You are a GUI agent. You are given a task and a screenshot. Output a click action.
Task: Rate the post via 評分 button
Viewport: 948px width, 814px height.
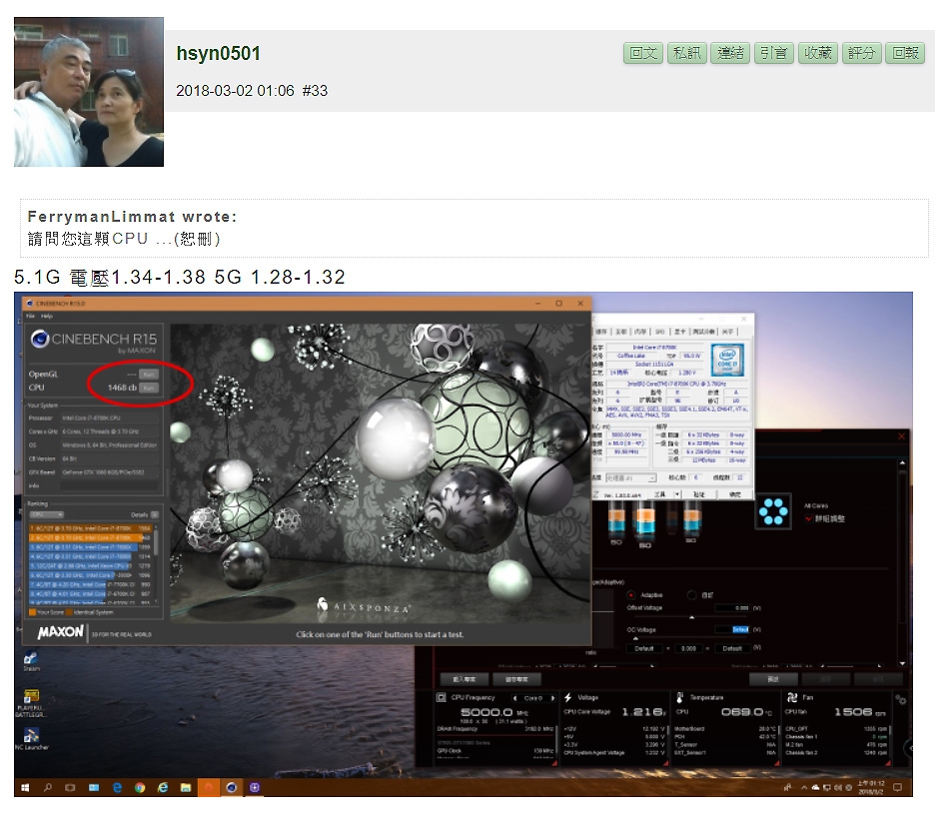tap(861, 53)
